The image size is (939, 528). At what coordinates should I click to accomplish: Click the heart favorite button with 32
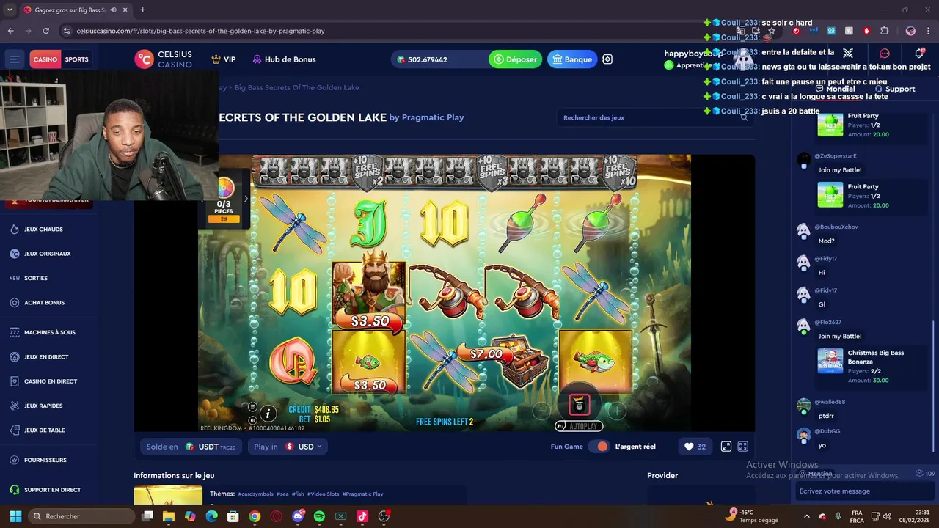pyautogui.click(x=694, y=447)
